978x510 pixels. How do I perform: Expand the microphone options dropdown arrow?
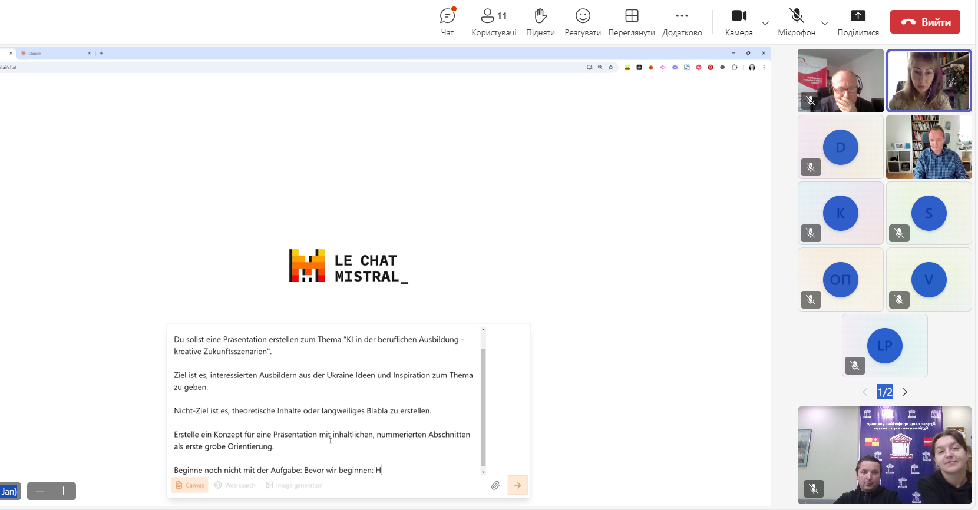(825, 24)
